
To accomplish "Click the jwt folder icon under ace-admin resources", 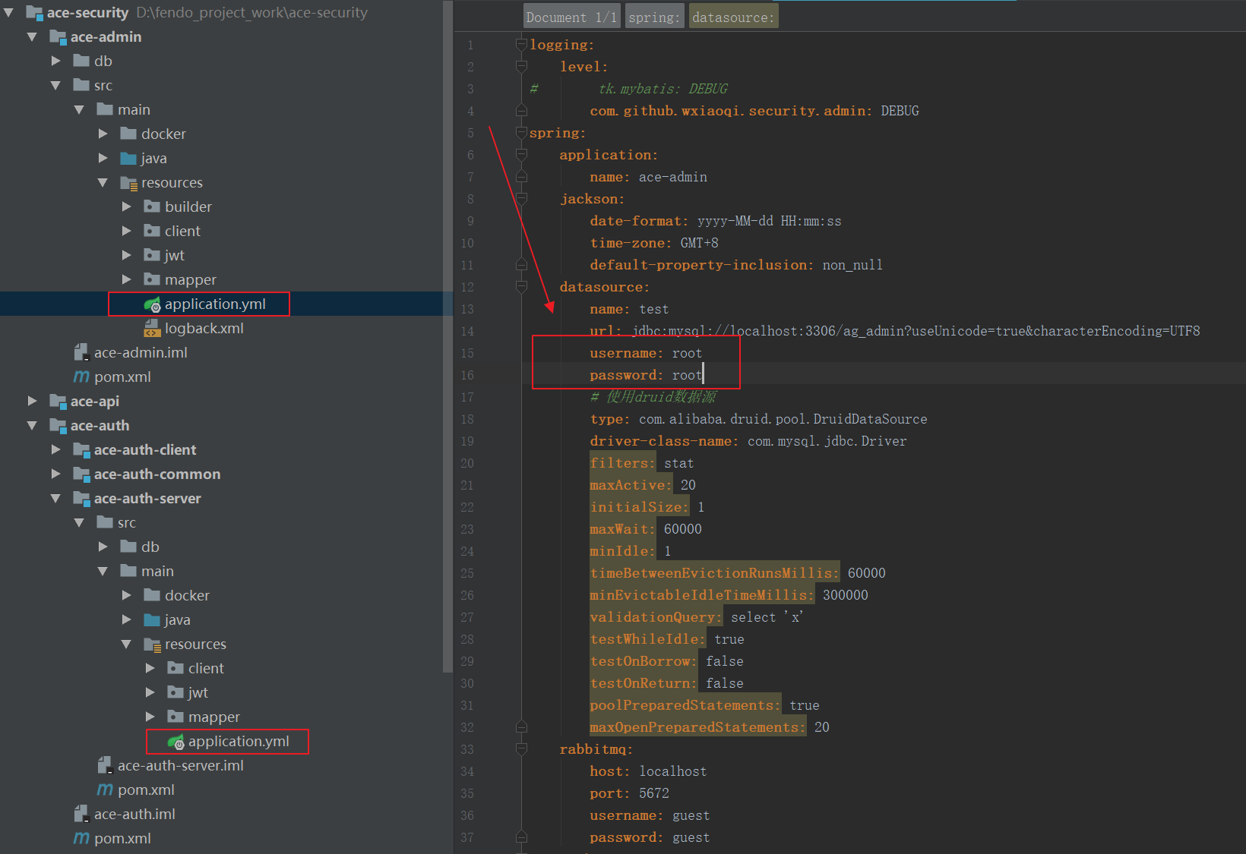I will tap(152, 255).
